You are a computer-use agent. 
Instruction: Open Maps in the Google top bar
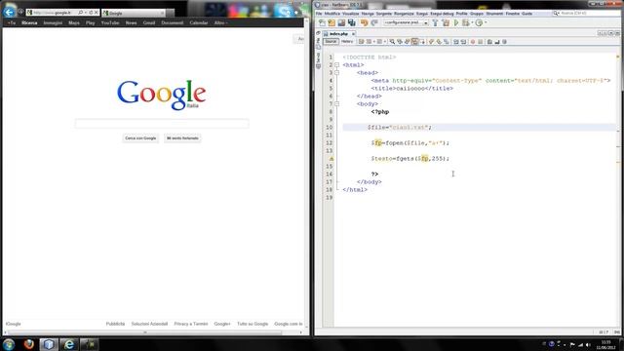[x=74, y=23]
